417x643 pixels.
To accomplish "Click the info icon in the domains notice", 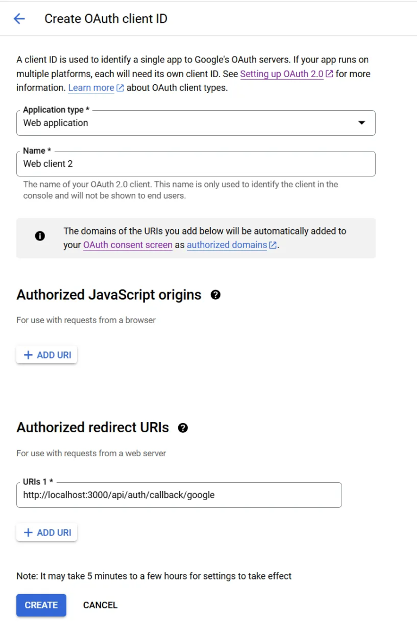I will 40,236.
